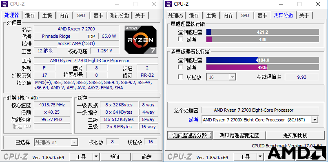Image resolution: width=328 pixels, height=162 pixels.
Task: Click 这个处理器 field in benchmark window
Action: (x=260, y=110)
